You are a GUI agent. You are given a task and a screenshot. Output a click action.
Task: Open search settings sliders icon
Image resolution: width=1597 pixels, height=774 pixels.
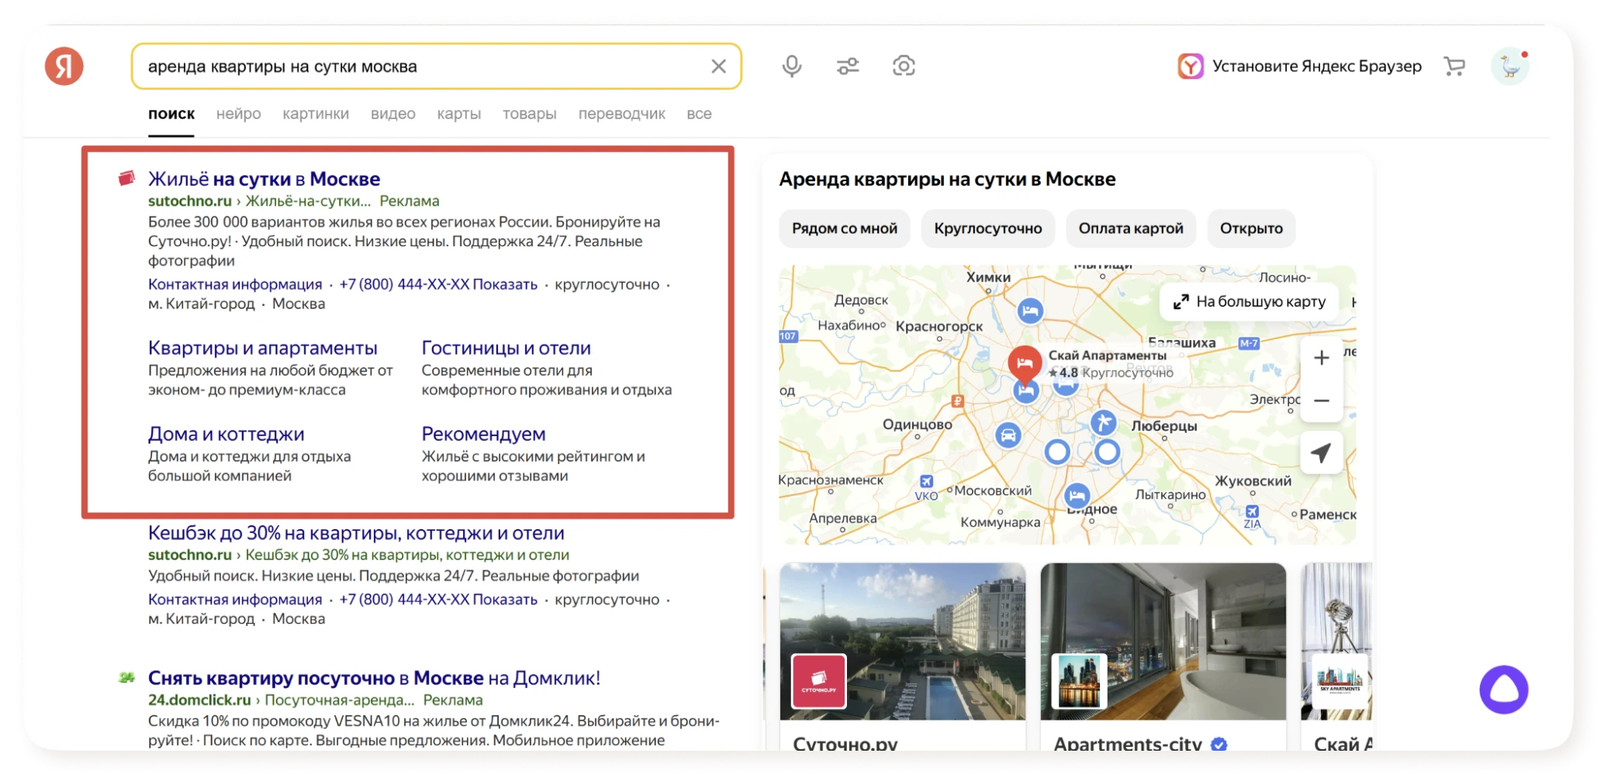click(848, 67)
